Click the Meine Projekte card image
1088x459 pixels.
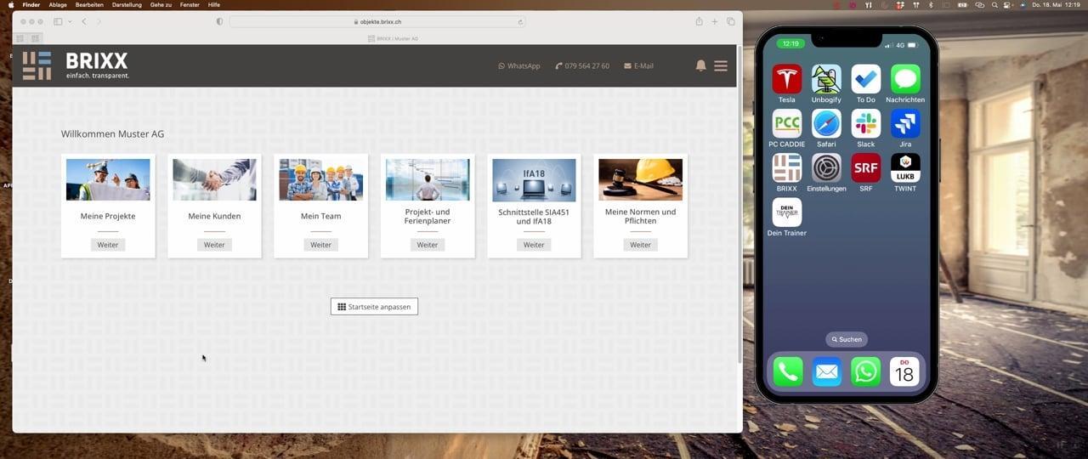coord(108,179)
